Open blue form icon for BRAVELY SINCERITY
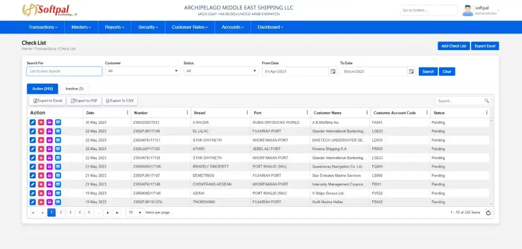The image size is (522, 249). (58, 166)
